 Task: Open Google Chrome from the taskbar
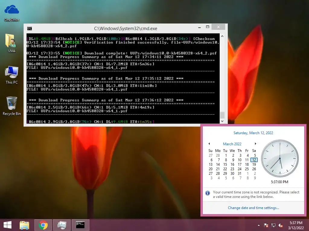[x=43, y=225]
